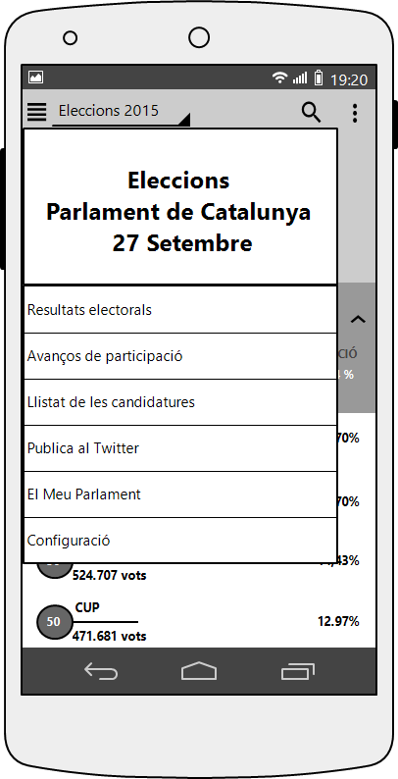Collapse the section with the up chevron

pos(358,320)
